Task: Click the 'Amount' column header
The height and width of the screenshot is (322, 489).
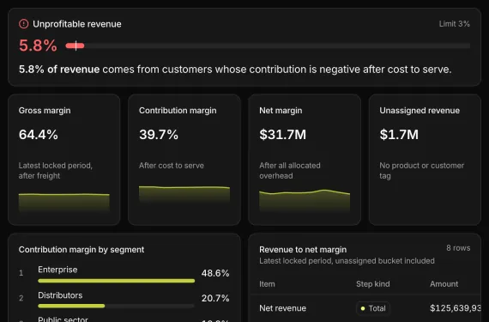Action: tap(444, 284)
